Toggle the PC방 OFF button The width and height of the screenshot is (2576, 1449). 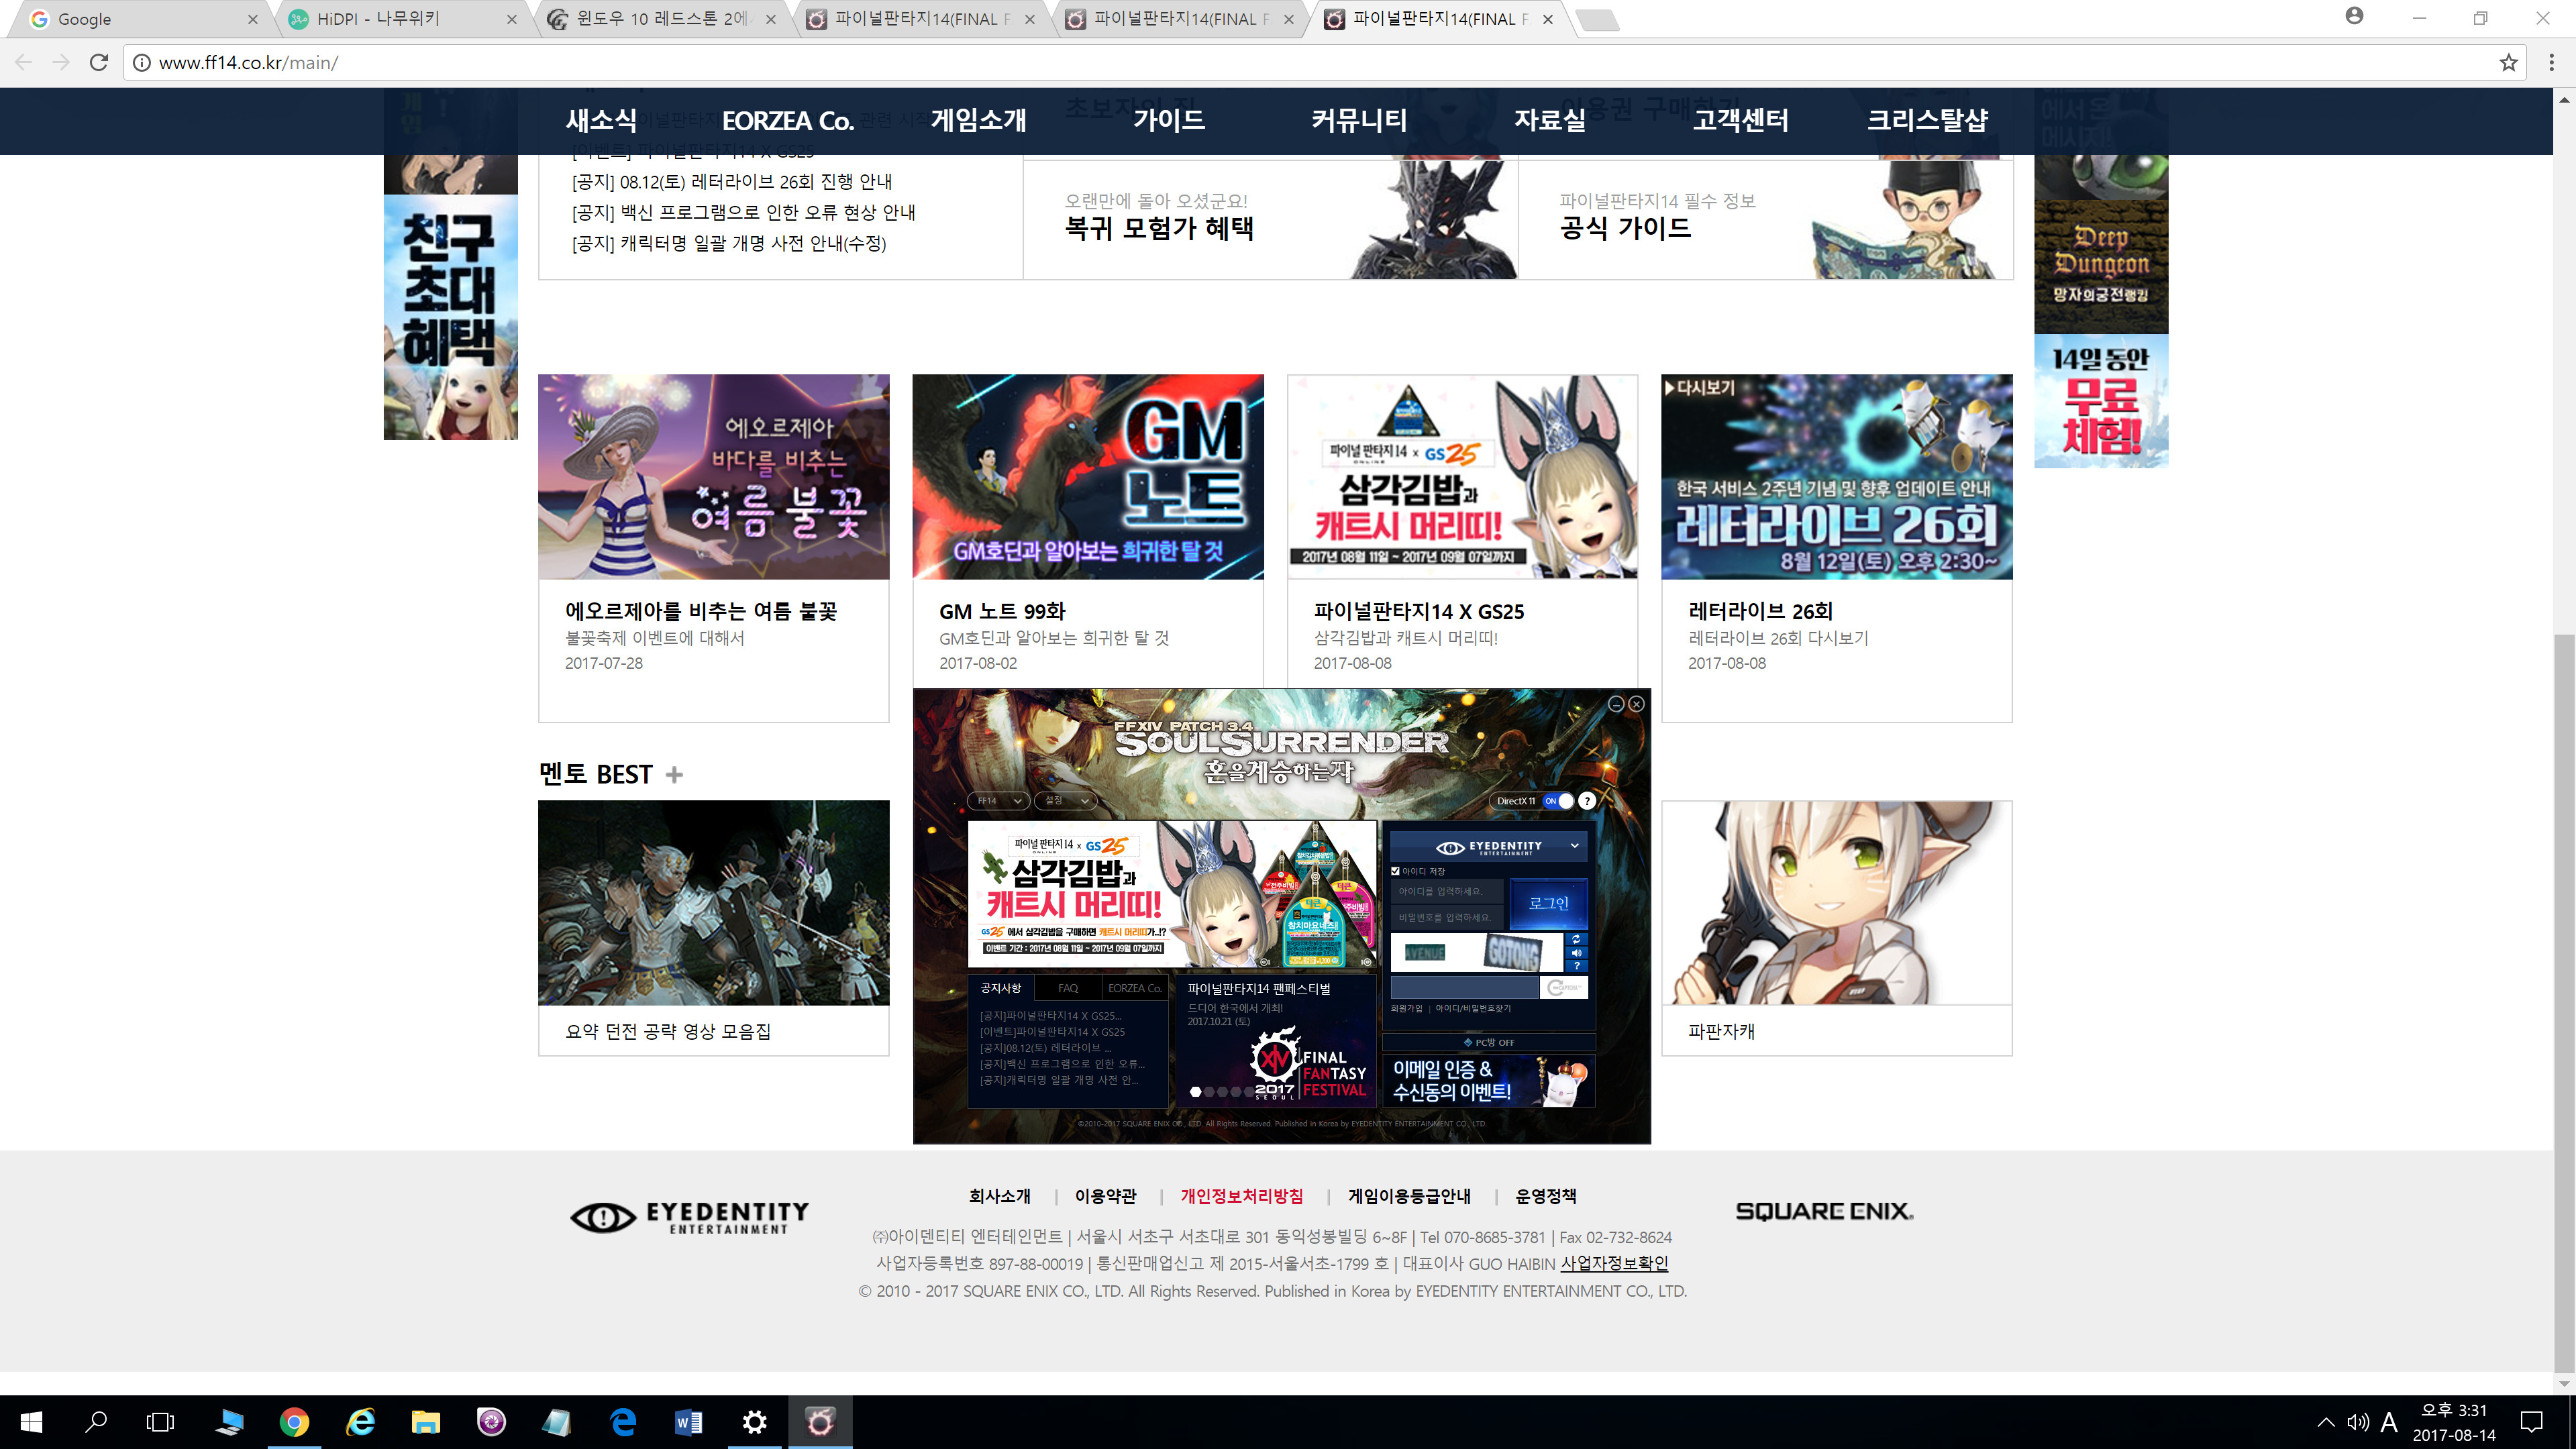click(1489, 1042)
